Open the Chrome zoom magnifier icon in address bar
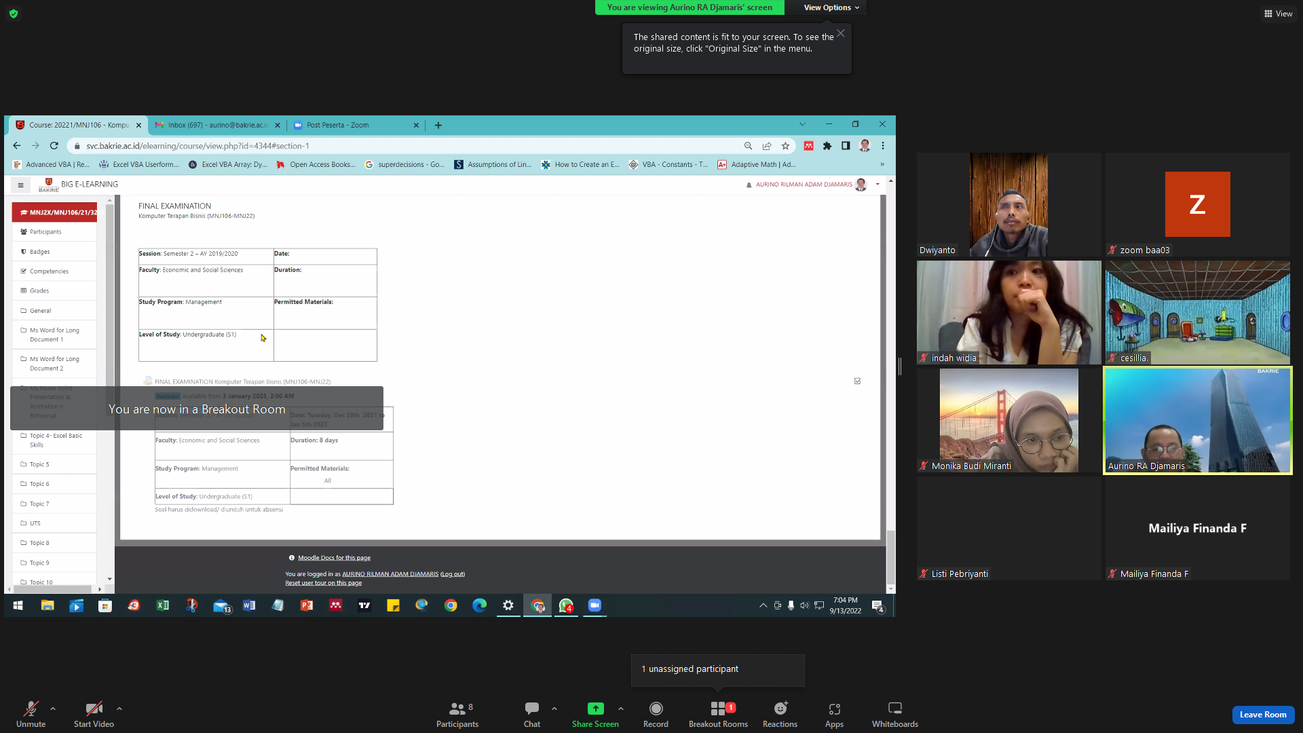Viewport: 1303px width, 733px height. (x=748, y=146)
